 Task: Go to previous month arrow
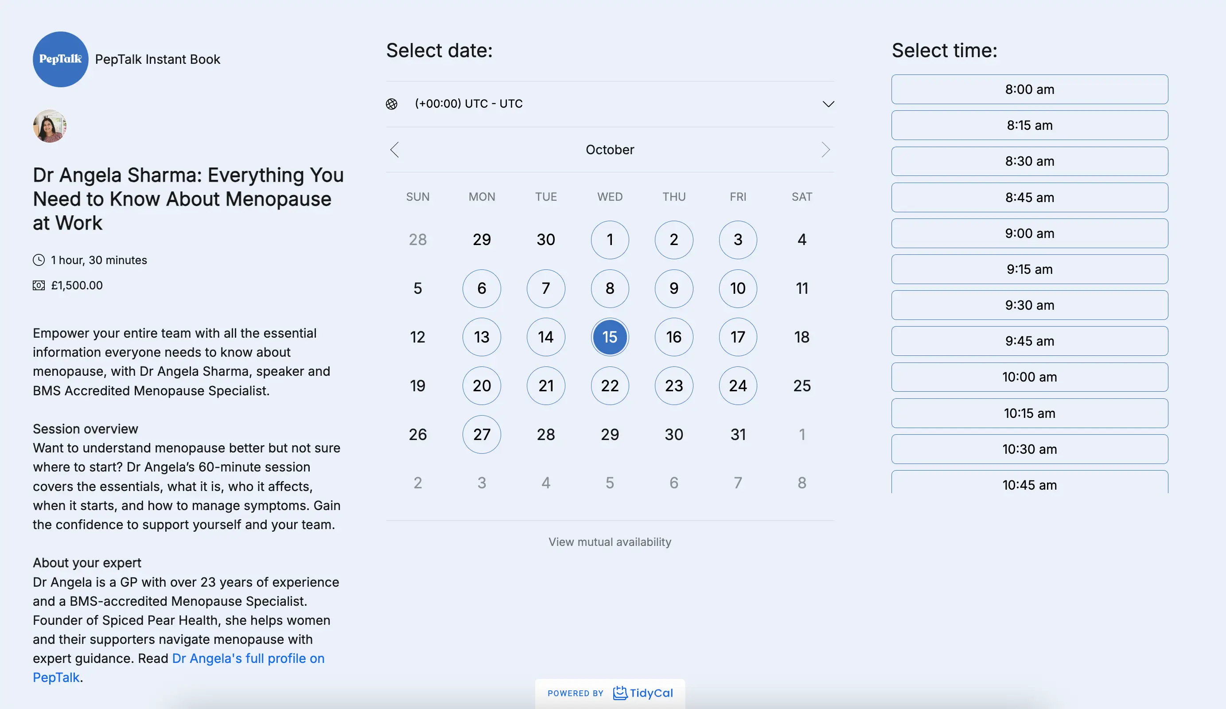394,150
